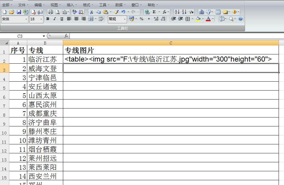Open print preview with the magnifier page icon
Image resolution: width=284 pixels, height=185 pixels.
pyautogui.click(x=58, y=12)
